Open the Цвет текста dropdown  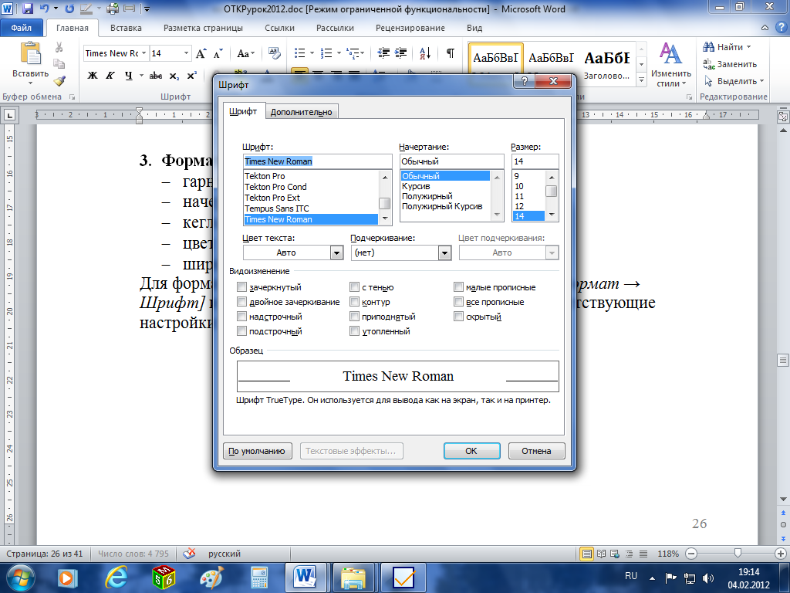coord(336,252)
